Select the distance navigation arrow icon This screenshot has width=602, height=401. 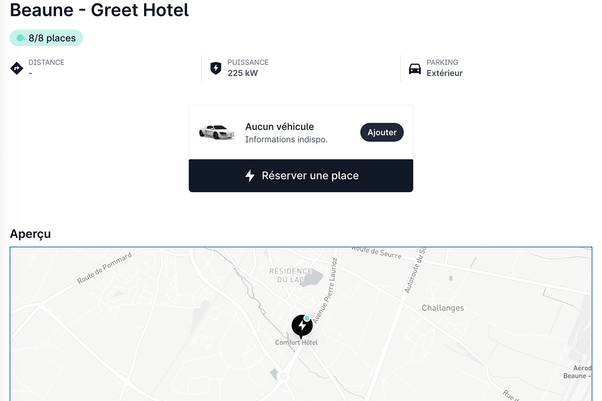point(17,68)
